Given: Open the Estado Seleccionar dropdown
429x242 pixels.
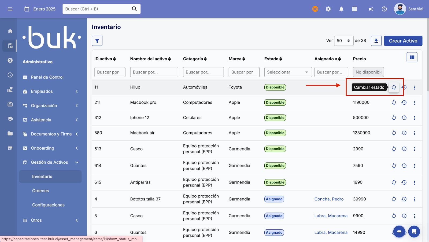Looking at the screenshot, I should click(x=288, y=72).
